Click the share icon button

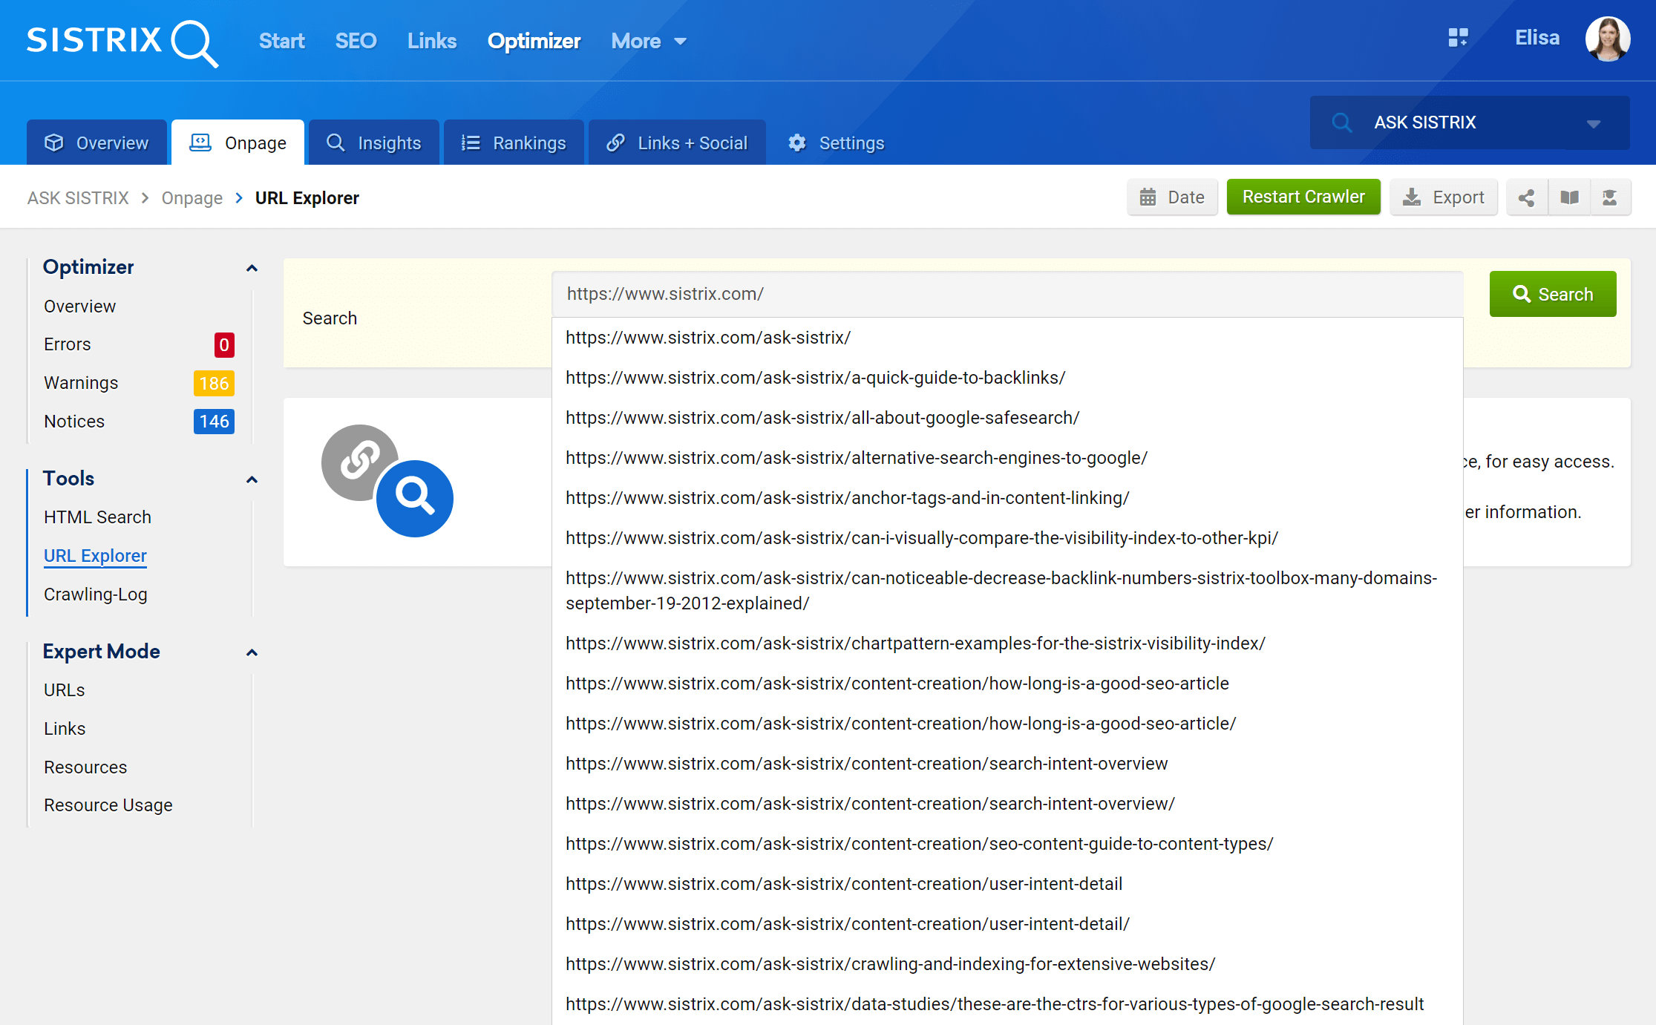pyautogui.click(x=1527, y=197)
